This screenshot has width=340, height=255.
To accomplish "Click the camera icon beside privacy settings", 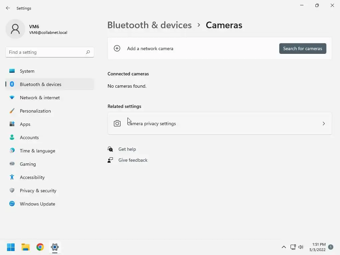I will pyautogui.click(x=117, y=124).
